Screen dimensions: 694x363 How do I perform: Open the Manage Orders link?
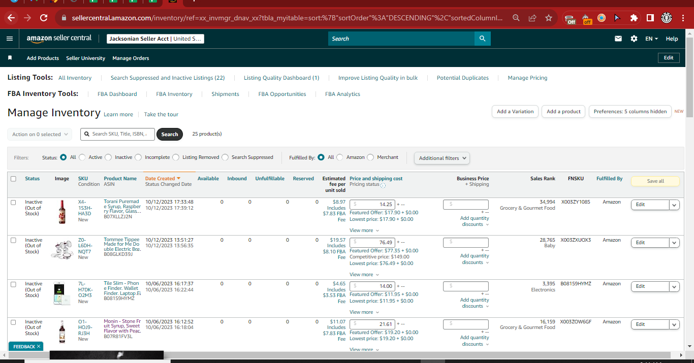(131, 58)
